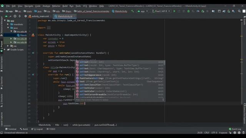Open Logcat tool window button
Image resolution: width=246 pixels, height=138 pixels.
pos(37,129)
